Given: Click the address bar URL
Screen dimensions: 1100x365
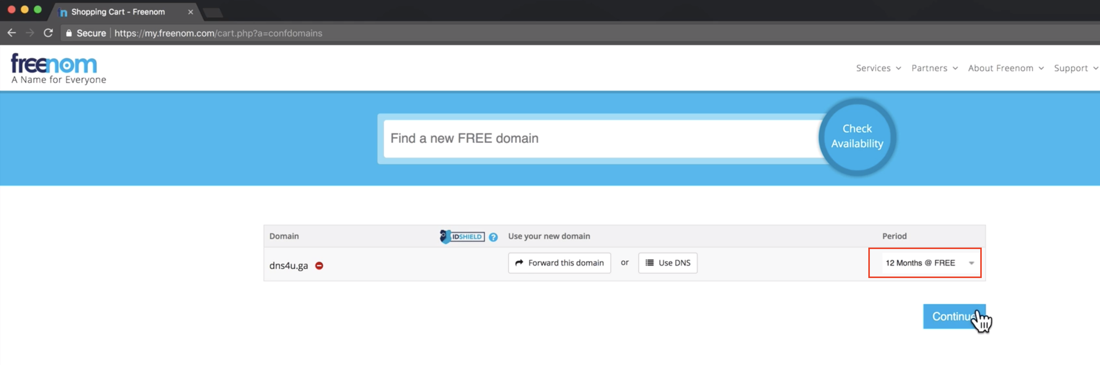Looking at the screenshot, I should pos(218,33).
